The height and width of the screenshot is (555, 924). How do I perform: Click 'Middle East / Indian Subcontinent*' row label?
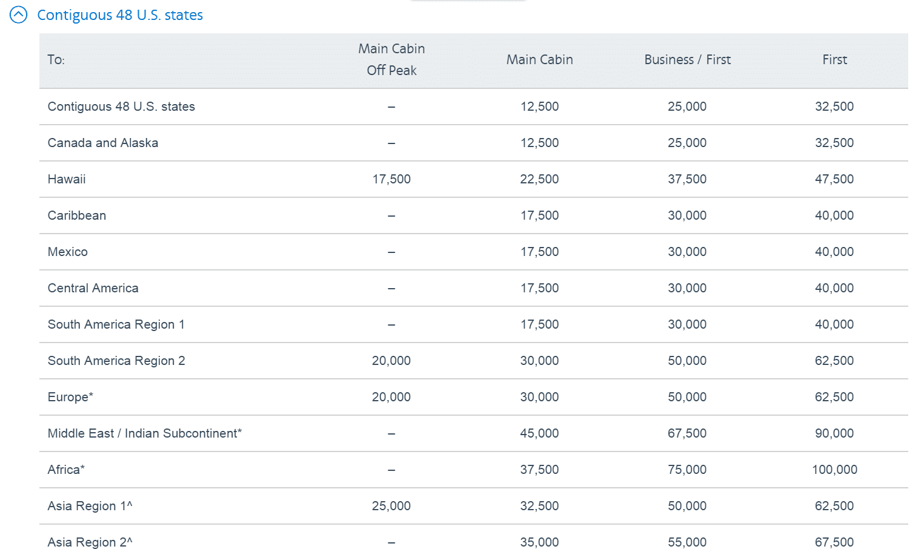click(x=145, y=433)
